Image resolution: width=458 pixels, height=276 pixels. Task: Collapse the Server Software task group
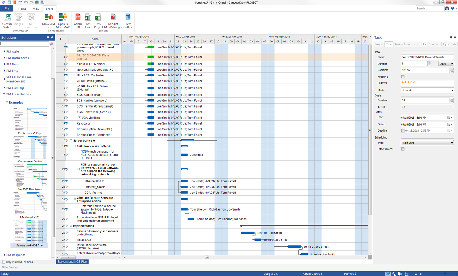(x=71, y=140)
